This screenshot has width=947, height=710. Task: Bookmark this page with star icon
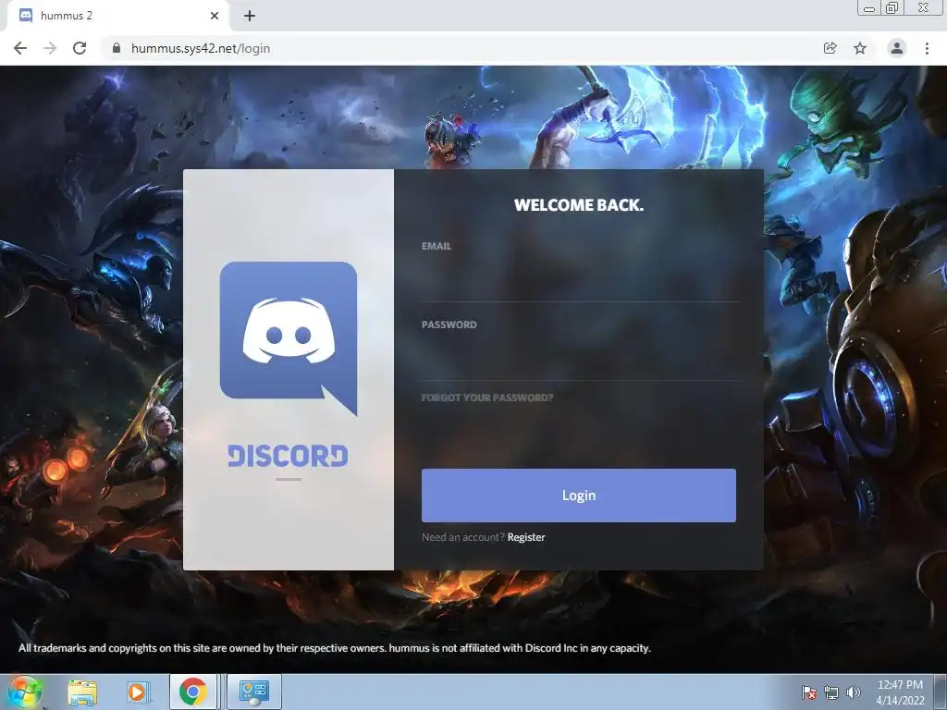click(860, 48)
